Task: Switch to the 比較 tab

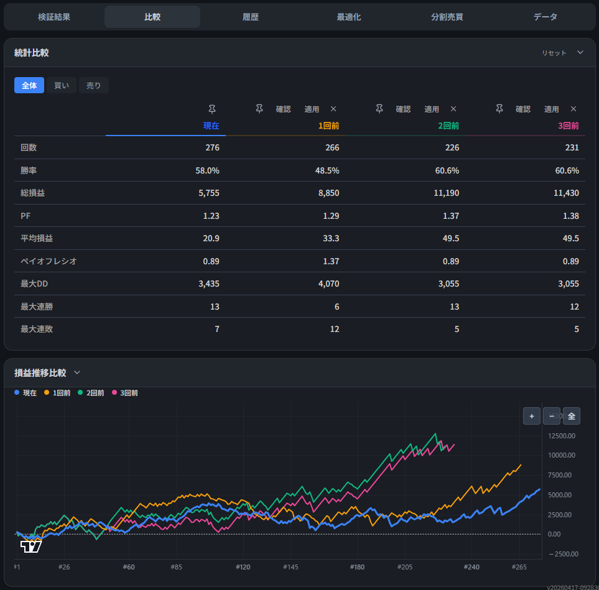Action: pos(152,17)
